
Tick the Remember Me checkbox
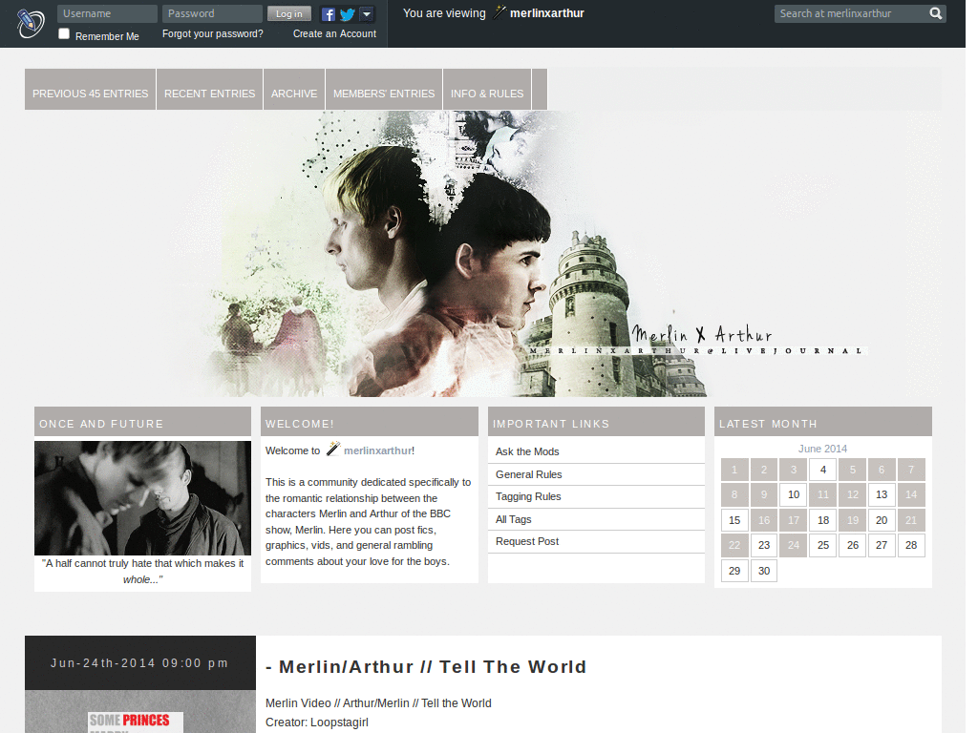click(x=64, y=33)
